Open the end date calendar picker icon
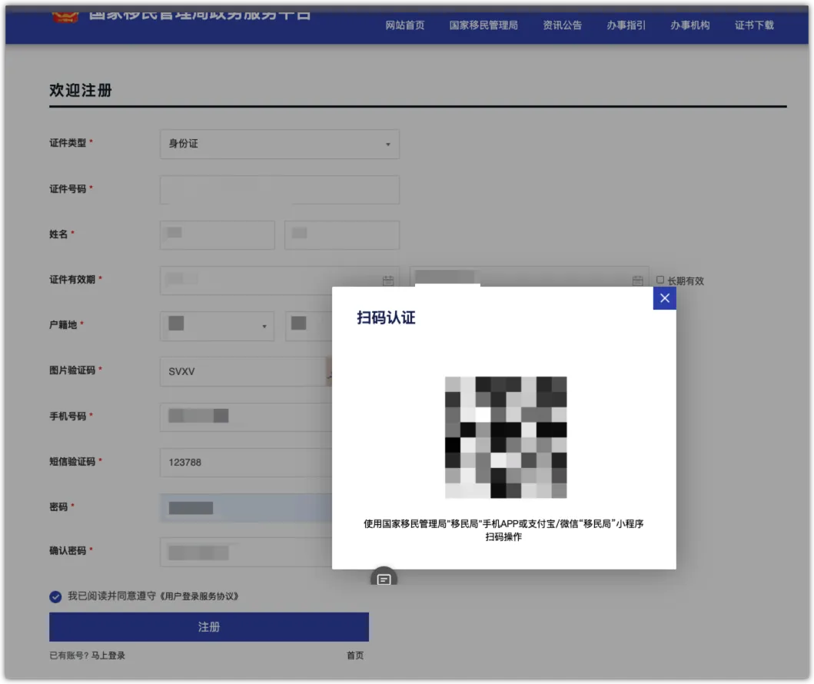This screenshot has width=814, height=684. [637, 281]
